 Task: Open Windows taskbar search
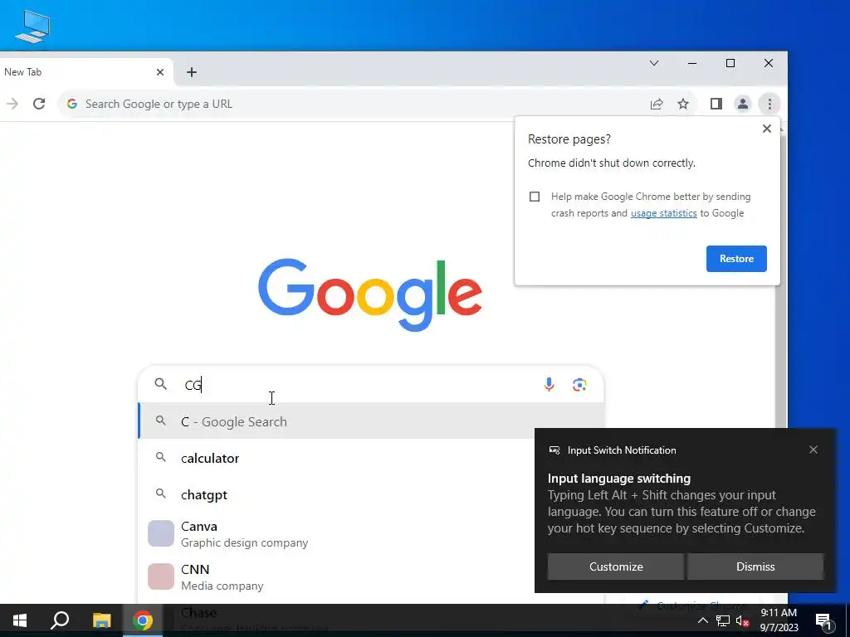(x=60, y=620)
